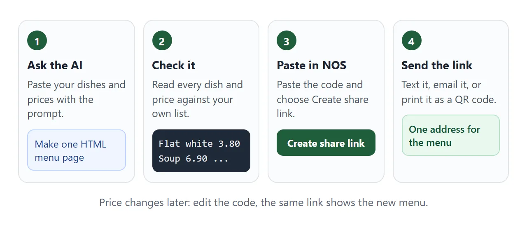Click the "Paste the code and choose" description
Viewport: 527px width, 230px height.
pos(323,99)
